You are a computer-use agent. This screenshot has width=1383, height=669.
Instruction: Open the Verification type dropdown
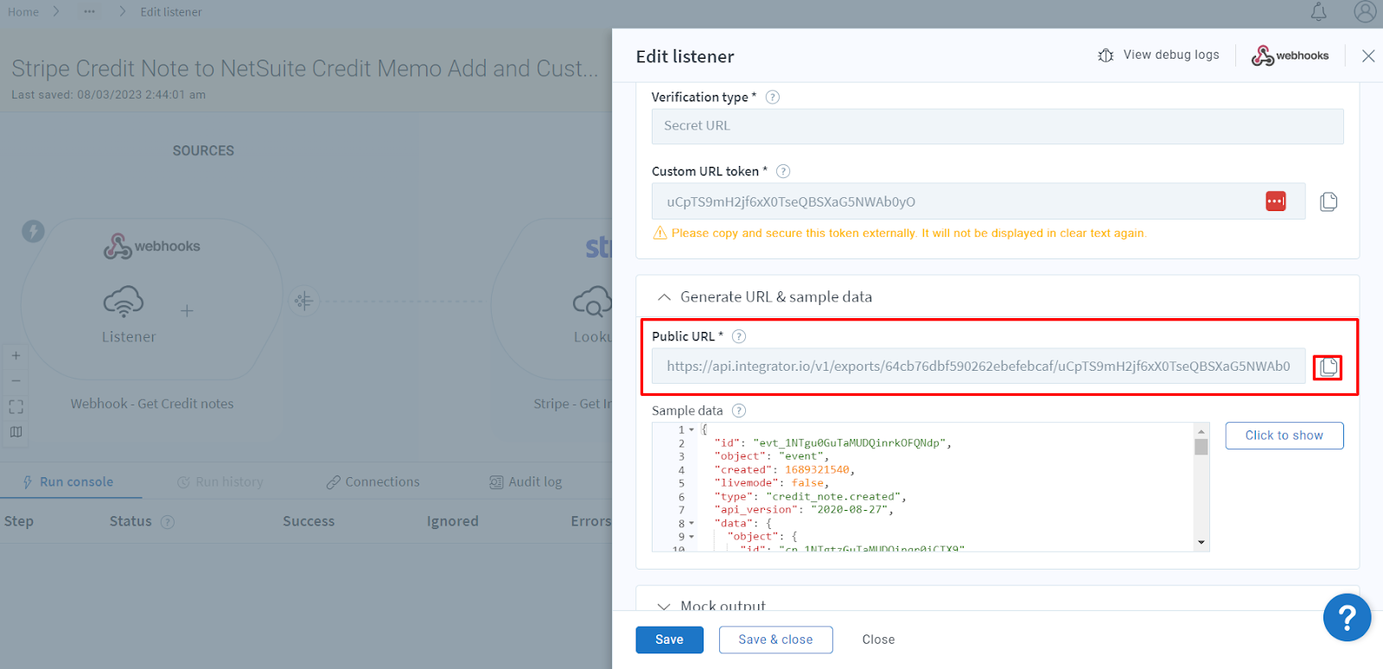pyautogui.click(x=997, y=126)
